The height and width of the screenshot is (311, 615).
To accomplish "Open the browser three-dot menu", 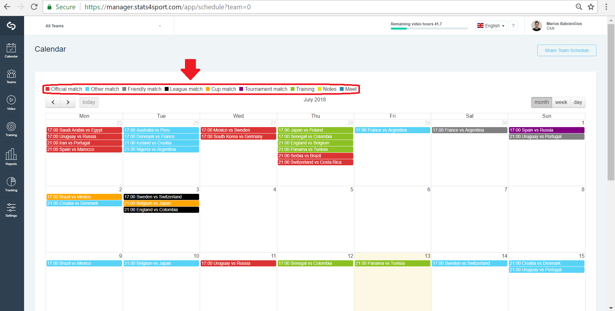I will click(x=606, y=7).
